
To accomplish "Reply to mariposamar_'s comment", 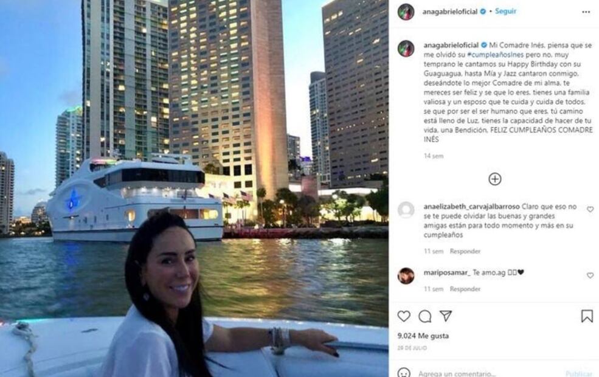I will point(465,289).
